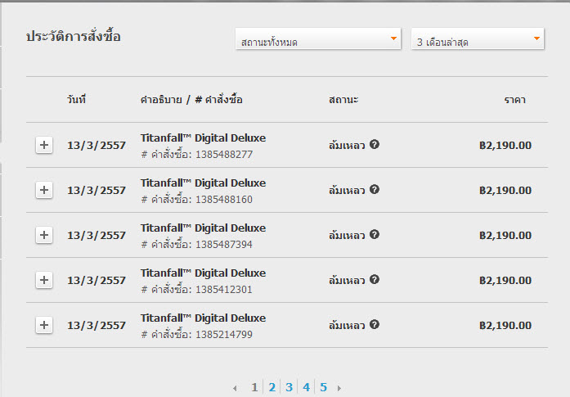The width and height of the screenshot is (570, 397).
Task: Click order number text 1385214799
Action: coord(224,335)
